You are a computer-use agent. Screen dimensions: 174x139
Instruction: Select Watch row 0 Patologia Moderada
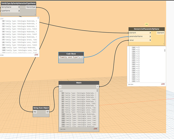[x=79, y=93]
